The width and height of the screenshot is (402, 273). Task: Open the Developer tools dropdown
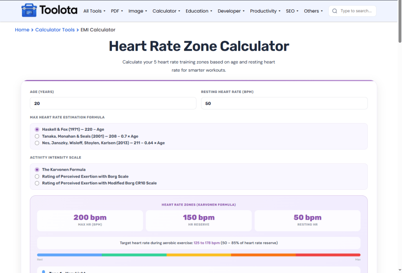click(231, 11)
